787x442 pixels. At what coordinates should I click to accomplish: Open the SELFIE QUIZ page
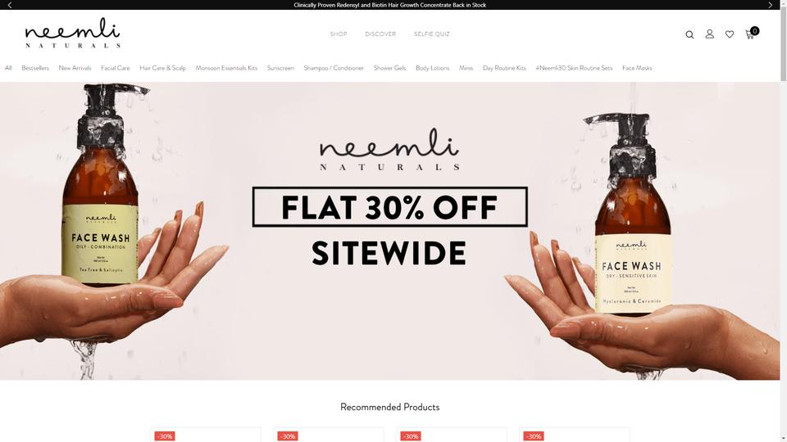(x=432, y=34)
